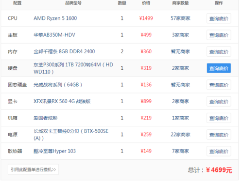Open XFX讯景RX 560 4G 战狼版 link
The width and height of the screenshot is (243, 185).
click(x=62, y=101)
